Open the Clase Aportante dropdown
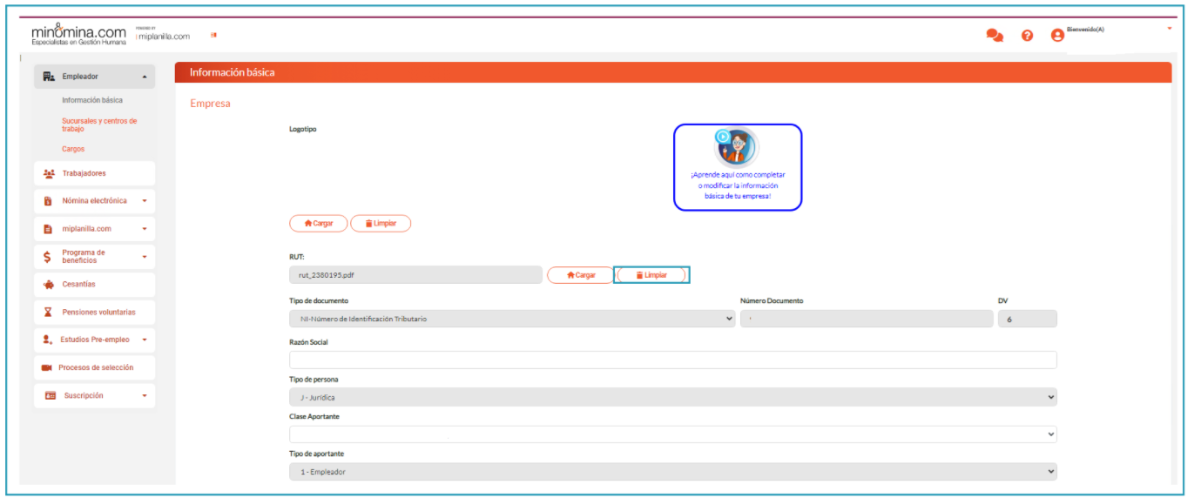Viewport: 1194px width, 498px height. pos(672,434)
